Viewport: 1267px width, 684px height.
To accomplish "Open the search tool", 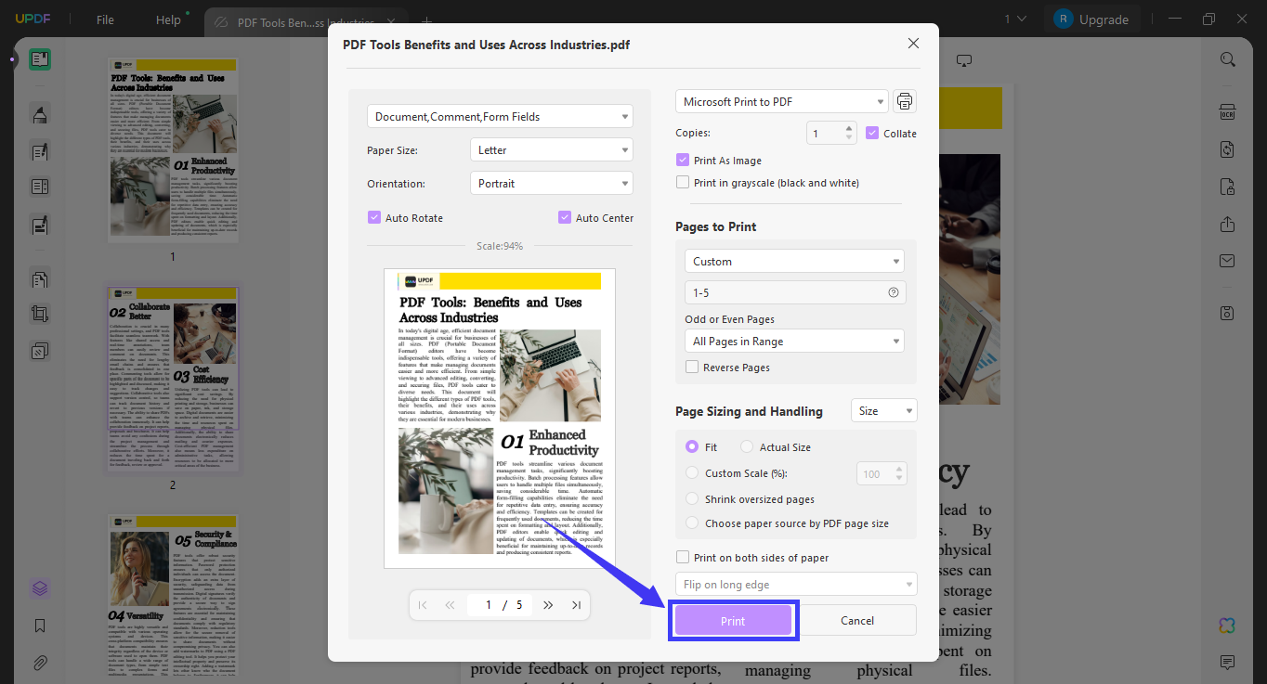I will click(x=1227, y=59).
